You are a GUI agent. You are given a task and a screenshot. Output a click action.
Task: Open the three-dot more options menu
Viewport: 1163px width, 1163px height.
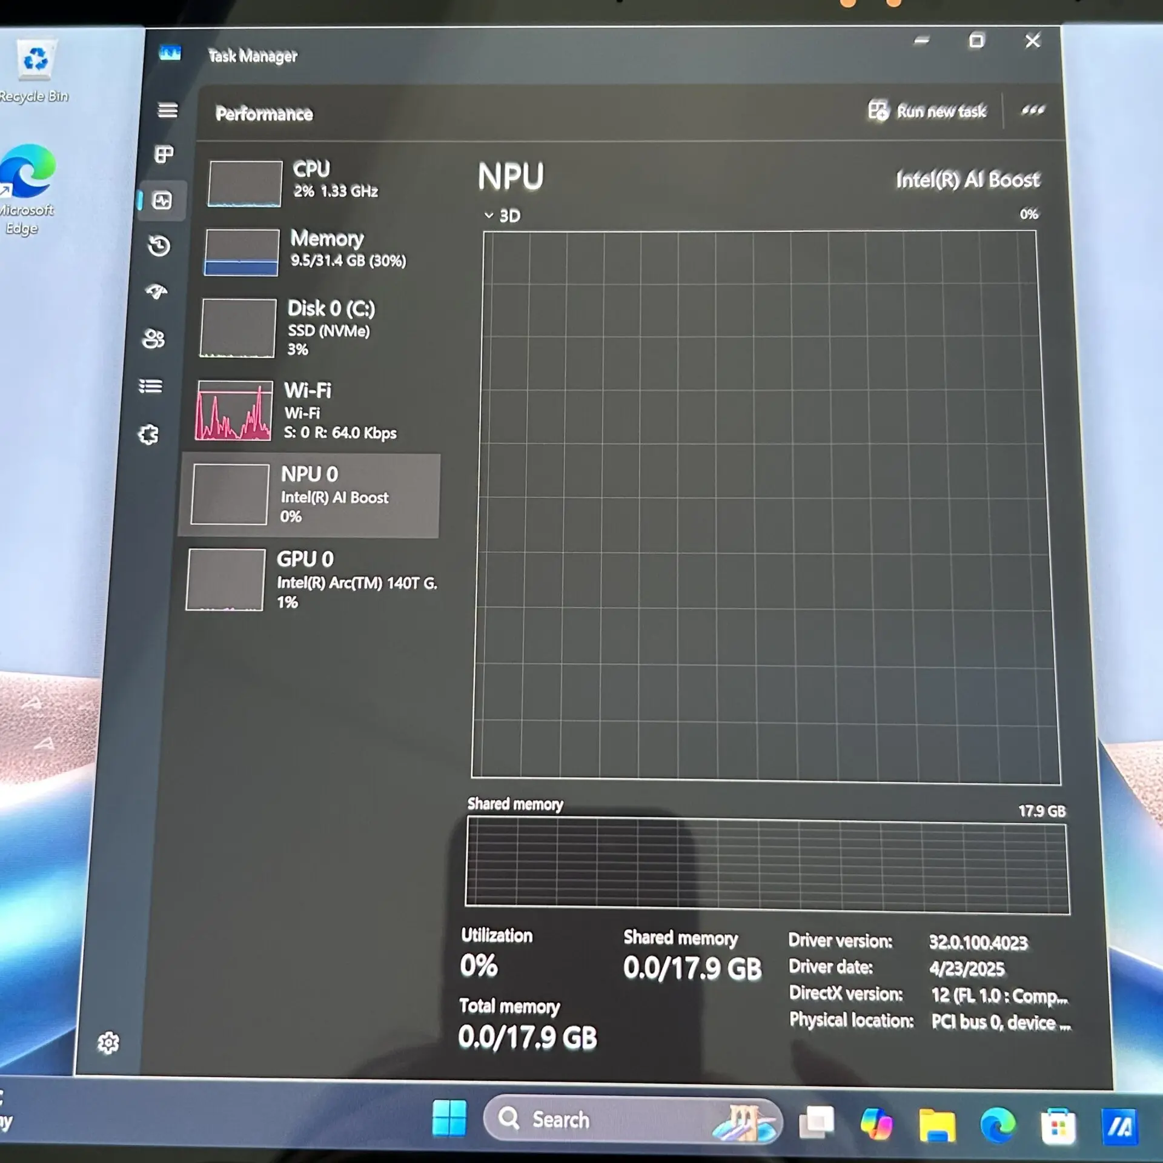point(1033,110)
